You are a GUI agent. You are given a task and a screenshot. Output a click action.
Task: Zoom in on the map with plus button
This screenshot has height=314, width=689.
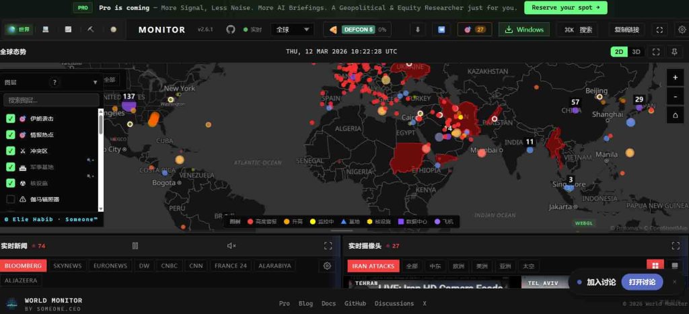675,77
